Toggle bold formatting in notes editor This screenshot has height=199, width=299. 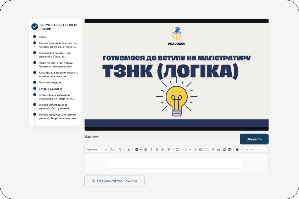(146, 149)
